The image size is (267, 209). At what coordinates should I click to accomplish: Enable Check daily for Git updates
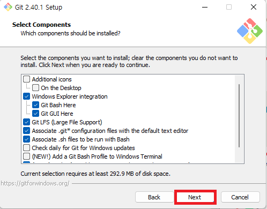(x=26, y=148)
